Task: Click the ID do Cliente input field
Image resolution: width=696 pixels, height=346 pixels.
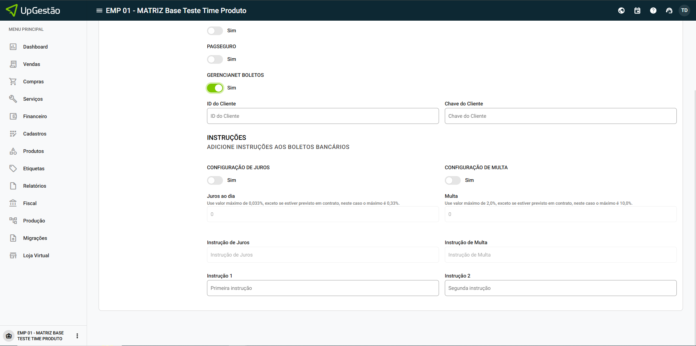Action: 323,116
